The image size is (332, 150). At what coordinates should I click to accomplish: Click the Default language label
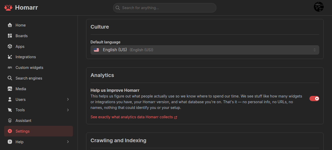[x=105, y=42]
